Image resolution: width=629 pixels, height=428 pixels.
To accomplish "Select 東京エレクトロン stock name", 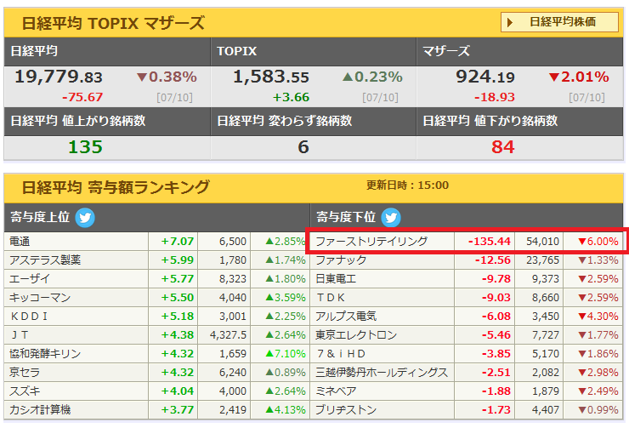I will coord(356,335).
